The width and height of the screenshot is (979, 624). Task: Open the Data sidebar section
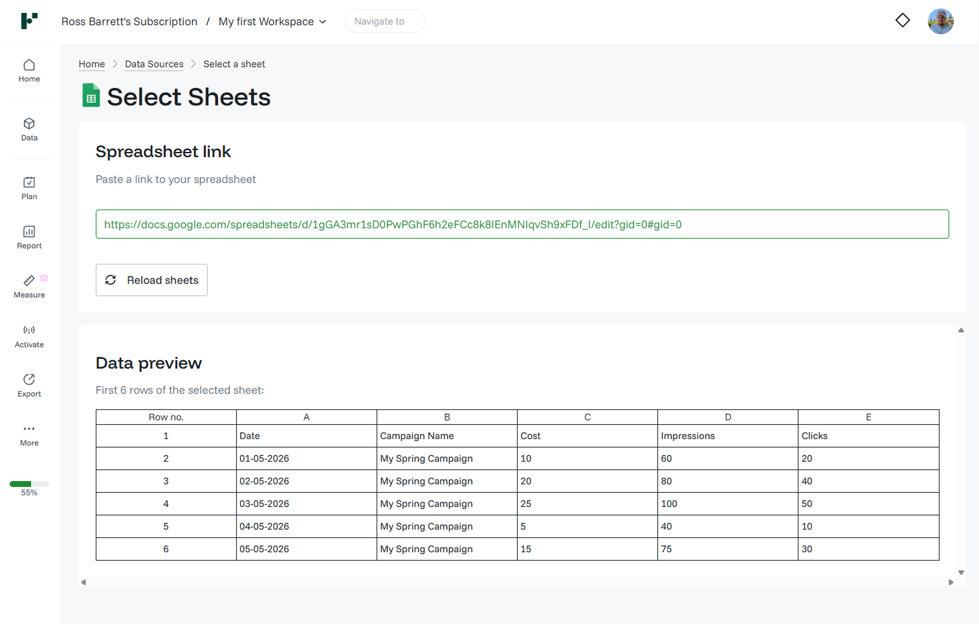(x=29, y=129)
